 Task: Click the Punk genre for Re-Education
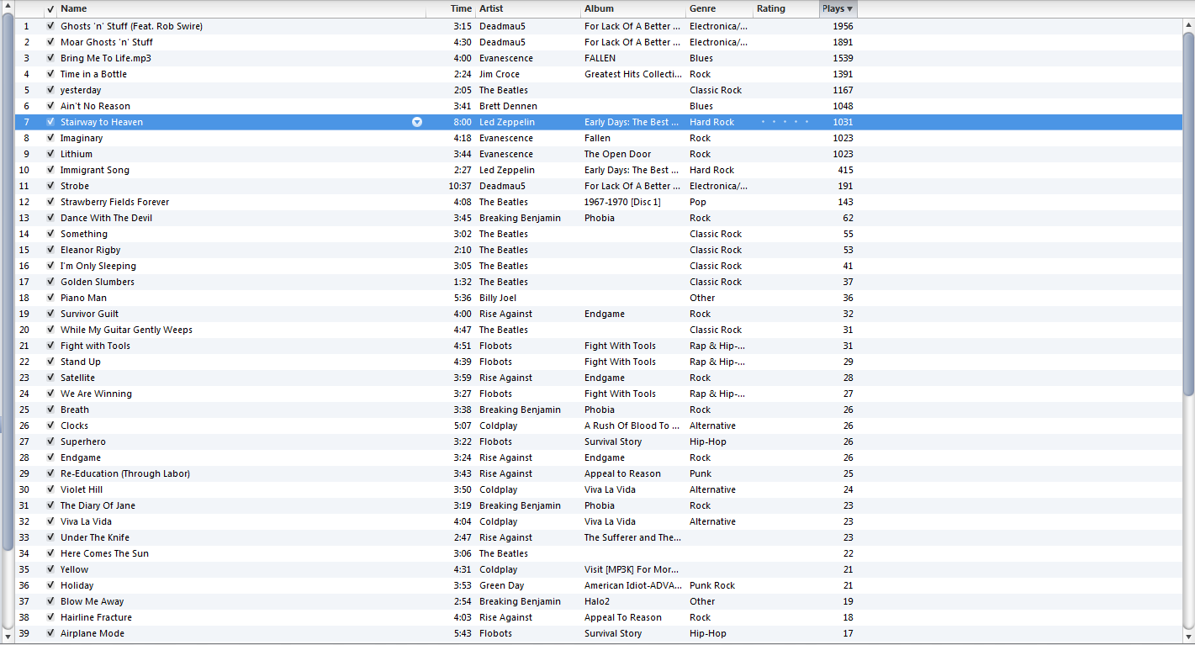pyautogui.click(x=701, y=473)
